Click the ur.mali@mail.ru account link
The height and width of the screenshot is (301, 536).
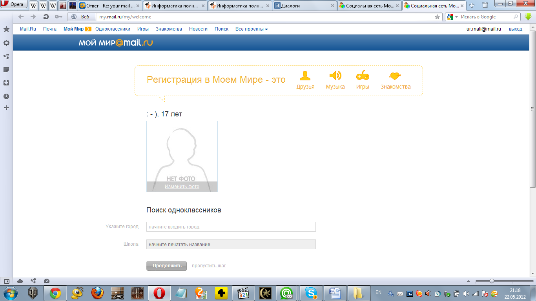(x=484, y=29)
